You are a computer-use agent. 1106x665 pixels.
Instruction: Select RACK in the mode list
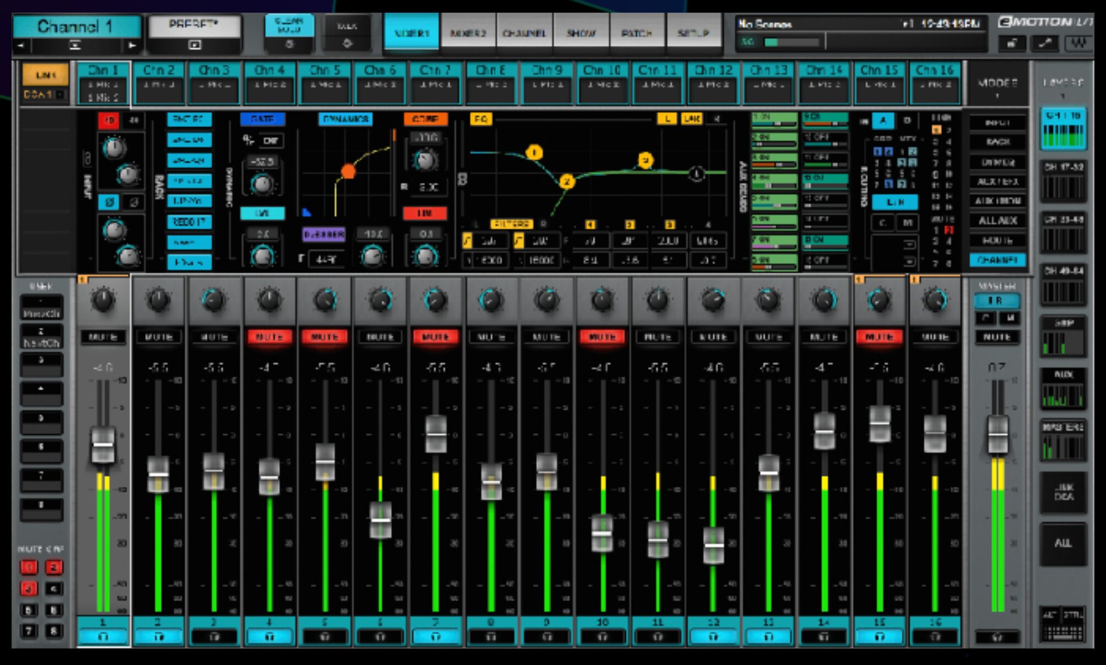point(997,142)
